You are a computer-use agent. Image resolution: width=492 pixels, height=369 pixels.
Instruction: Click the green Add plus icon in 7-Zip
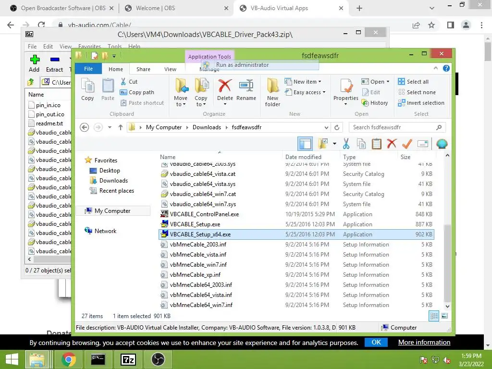[x=35, y=59]
